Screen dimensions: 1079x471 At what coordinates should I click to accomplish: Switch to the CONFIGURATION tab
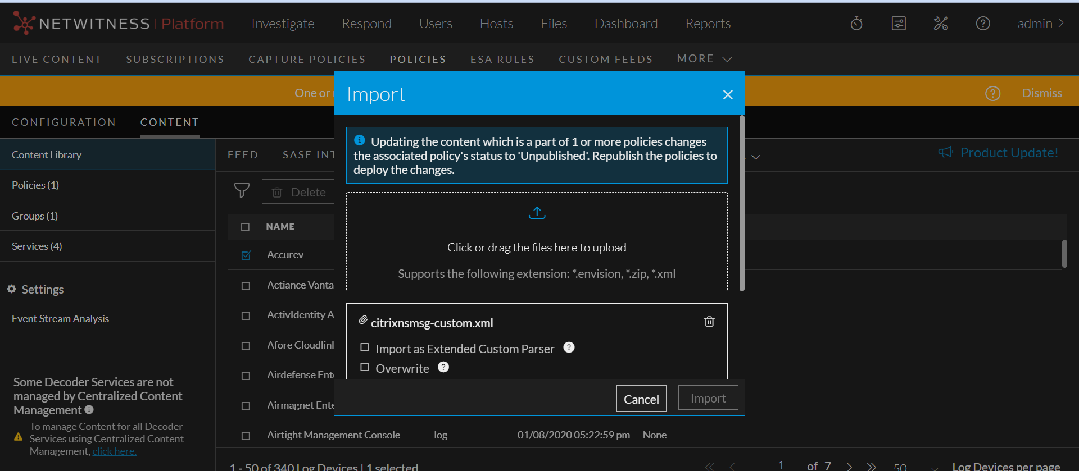tap(64, 122)
